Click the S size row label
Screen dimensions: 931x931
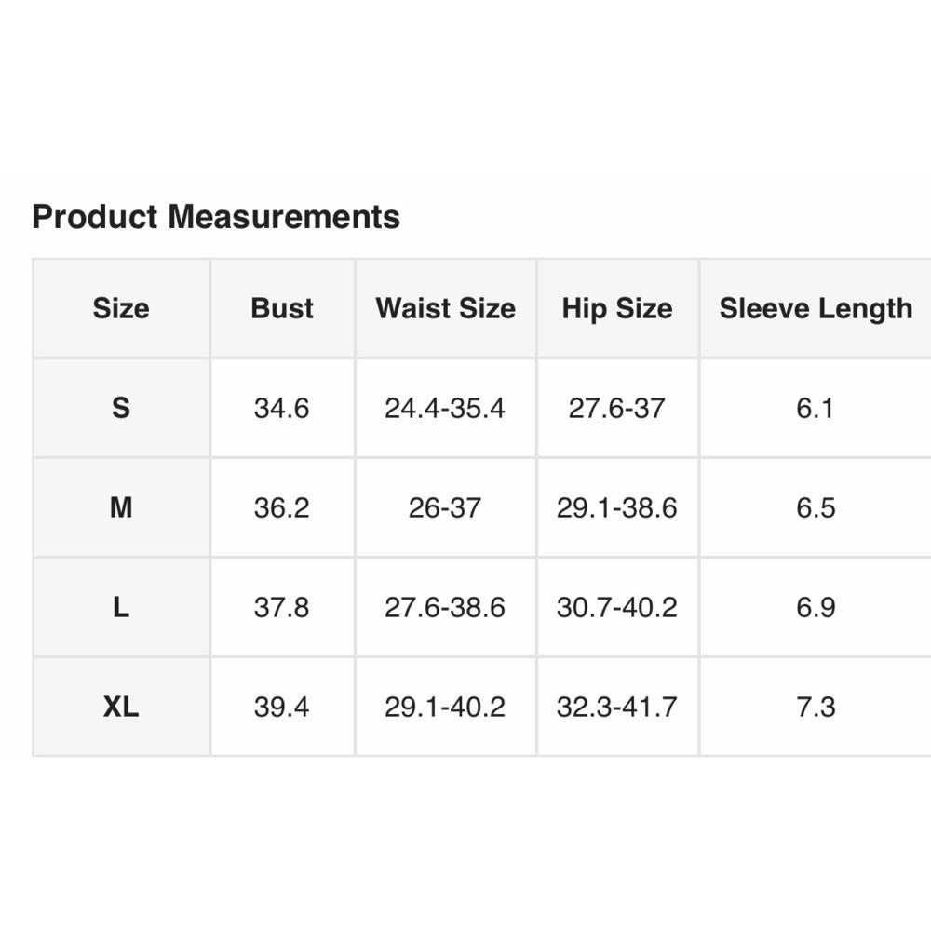121,408
